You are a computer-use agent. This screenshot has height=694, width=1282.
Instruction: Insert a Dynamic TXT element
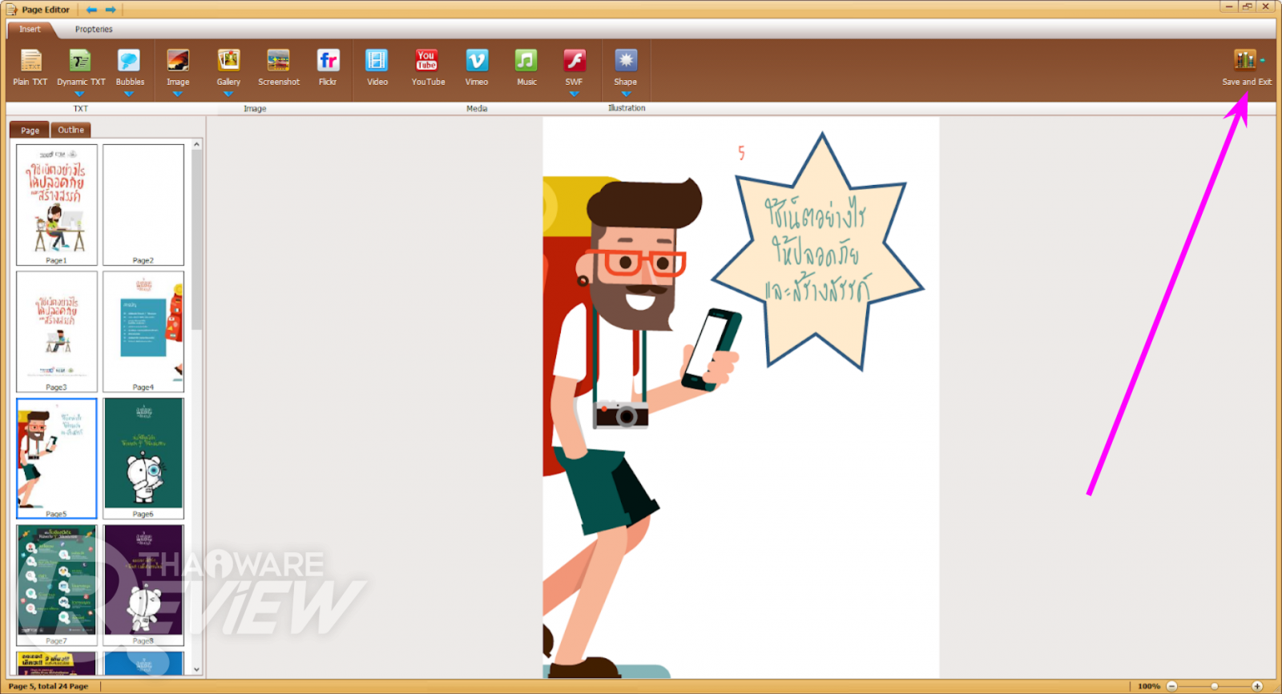[81, 67]
